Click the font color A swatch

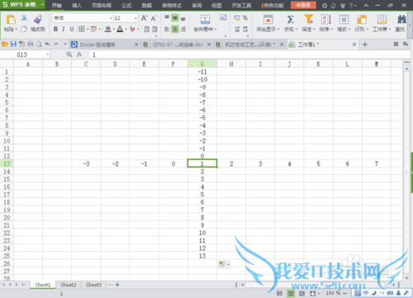[120, 29]
